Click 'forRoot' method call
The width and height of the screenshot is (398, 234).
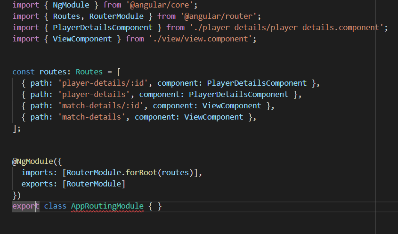coord(141,173)
